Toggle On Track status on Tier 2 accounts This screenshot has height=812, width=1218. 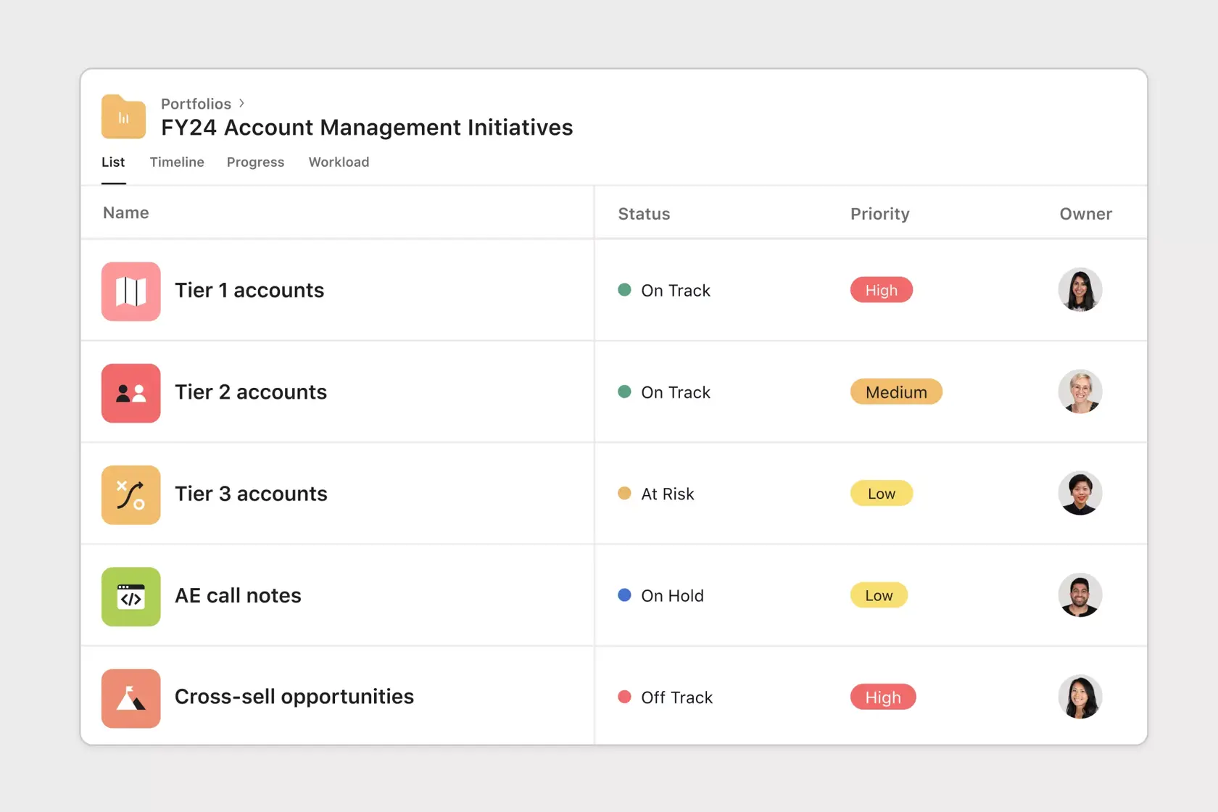point(624,391)
